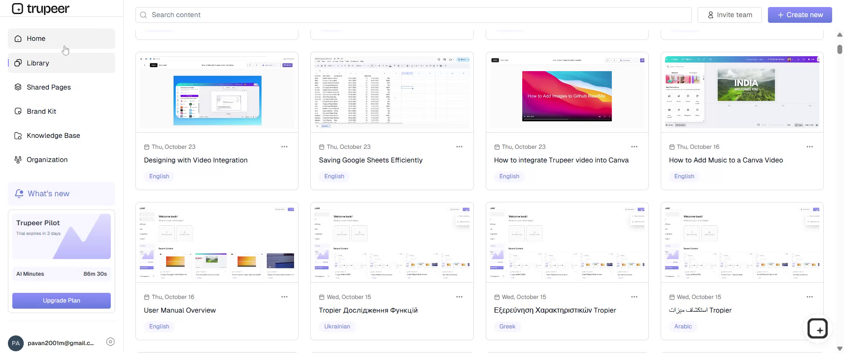Image resolution: width=844 pixels, height=353 pixels.
Task: Click the Shared Pages layers icon
Action: click(18, 87)
